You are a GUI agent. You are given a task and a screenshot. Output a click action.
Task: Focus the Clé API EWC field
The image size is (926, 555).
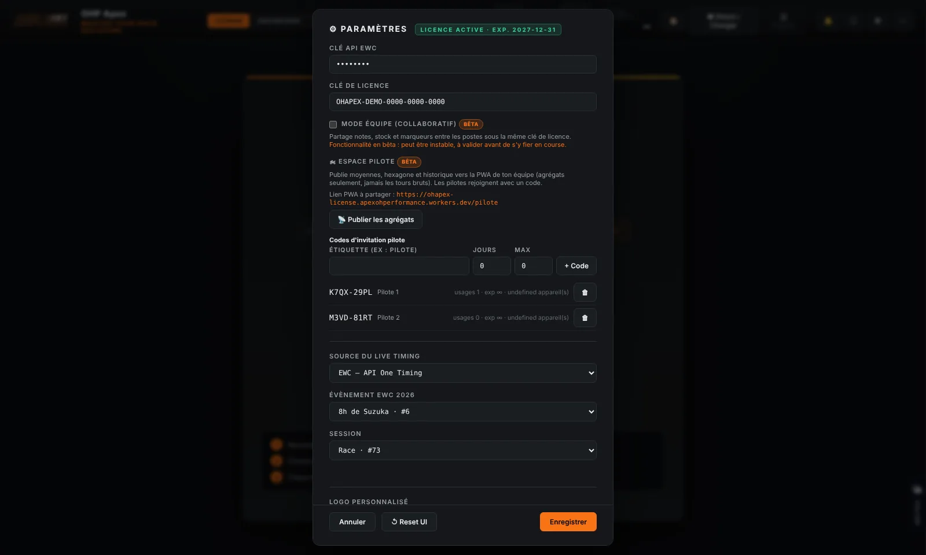463,64
